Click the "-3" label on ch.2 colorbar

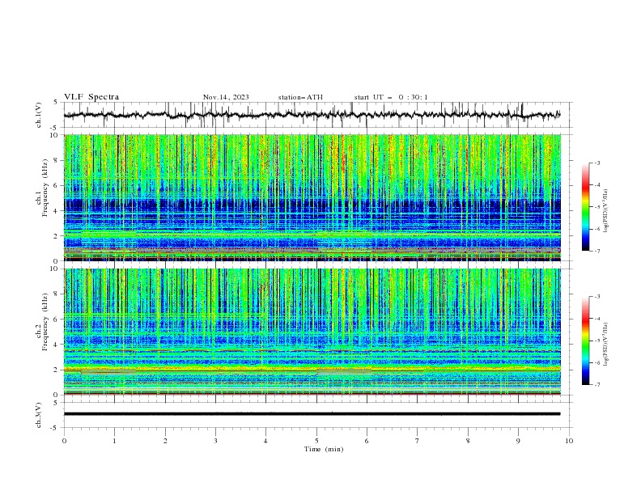click(597, 297)
